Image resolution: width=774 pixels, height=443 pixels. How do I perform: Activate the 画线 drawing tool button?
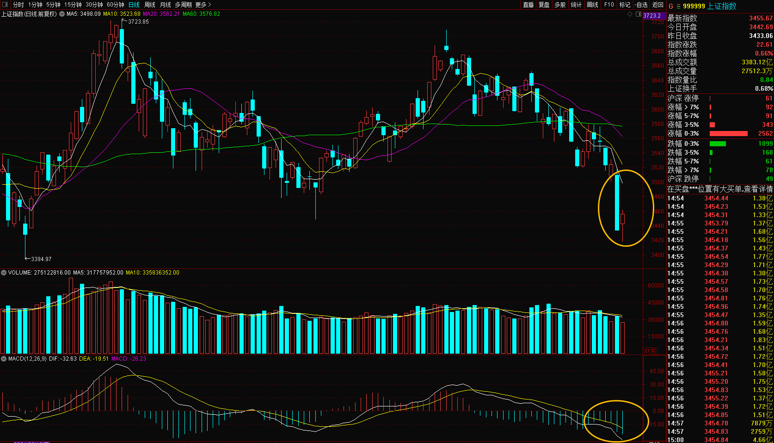(592, 5)
